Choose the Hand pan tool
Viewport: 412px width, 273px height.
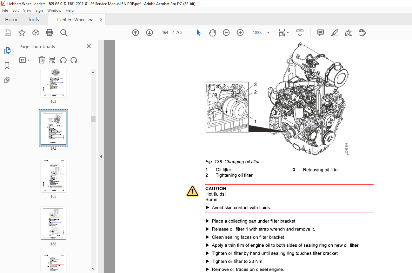click(212, 33)
